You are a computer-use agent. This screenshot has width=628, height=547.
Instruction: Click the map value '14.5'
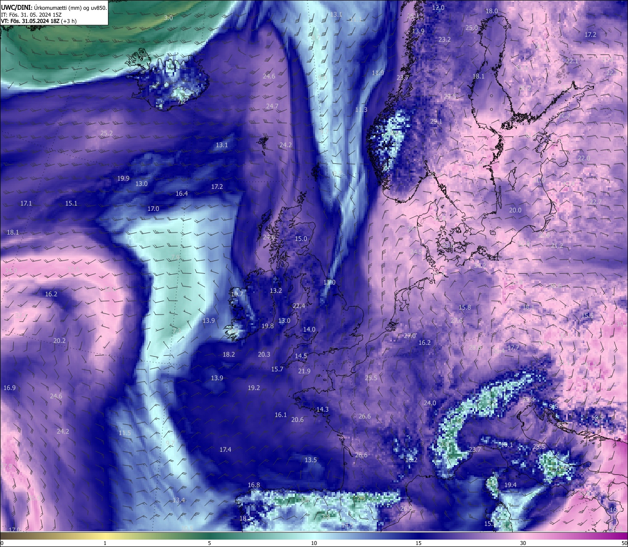(301, 356)
